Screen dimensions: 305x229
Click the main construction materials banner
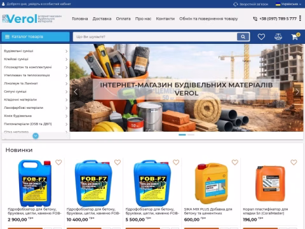[x=186, y=88]
